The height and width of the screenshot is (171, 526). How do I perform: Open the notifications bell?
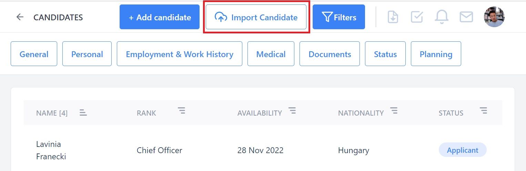pyautogui.click(x=442, y=17)
